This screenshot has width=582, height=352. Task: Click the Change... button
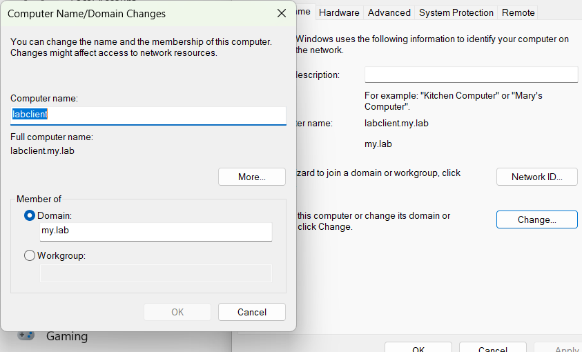[536, 219]
